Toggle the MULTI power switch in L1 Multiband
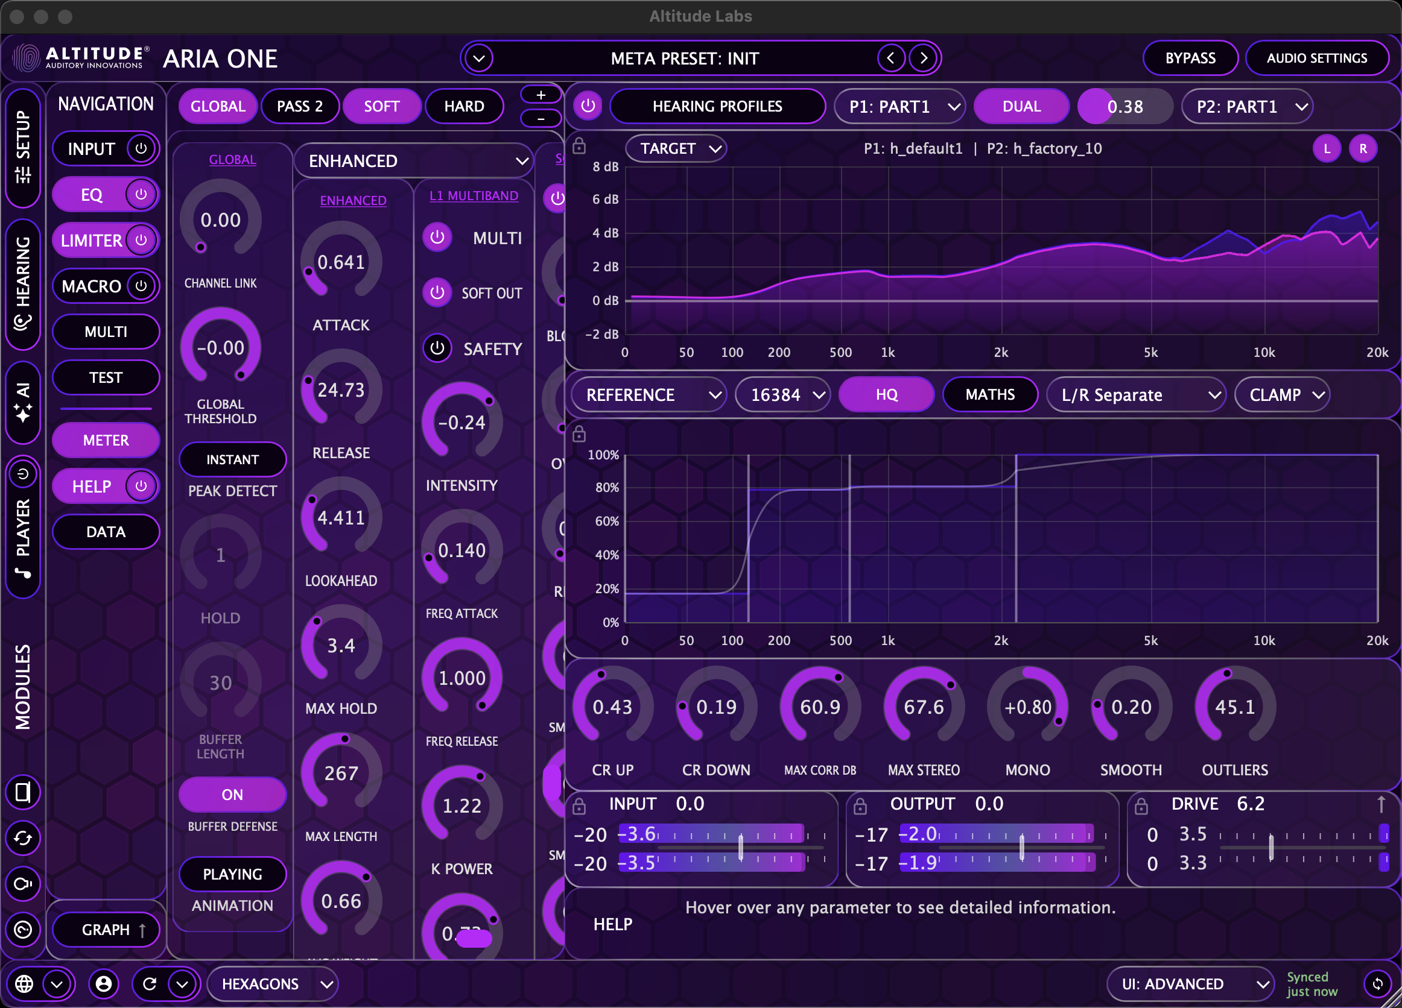 click(437, 238)
